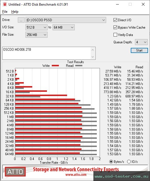This screenshot has height=181, width=150.
Task: Open the Help menu
Action: coord(15,12)
